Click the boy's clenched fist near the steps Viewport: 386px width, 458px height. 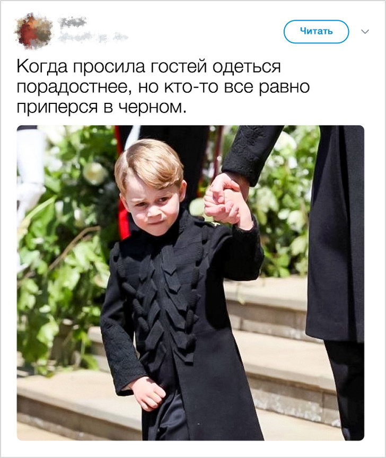(x=148, y=393)
